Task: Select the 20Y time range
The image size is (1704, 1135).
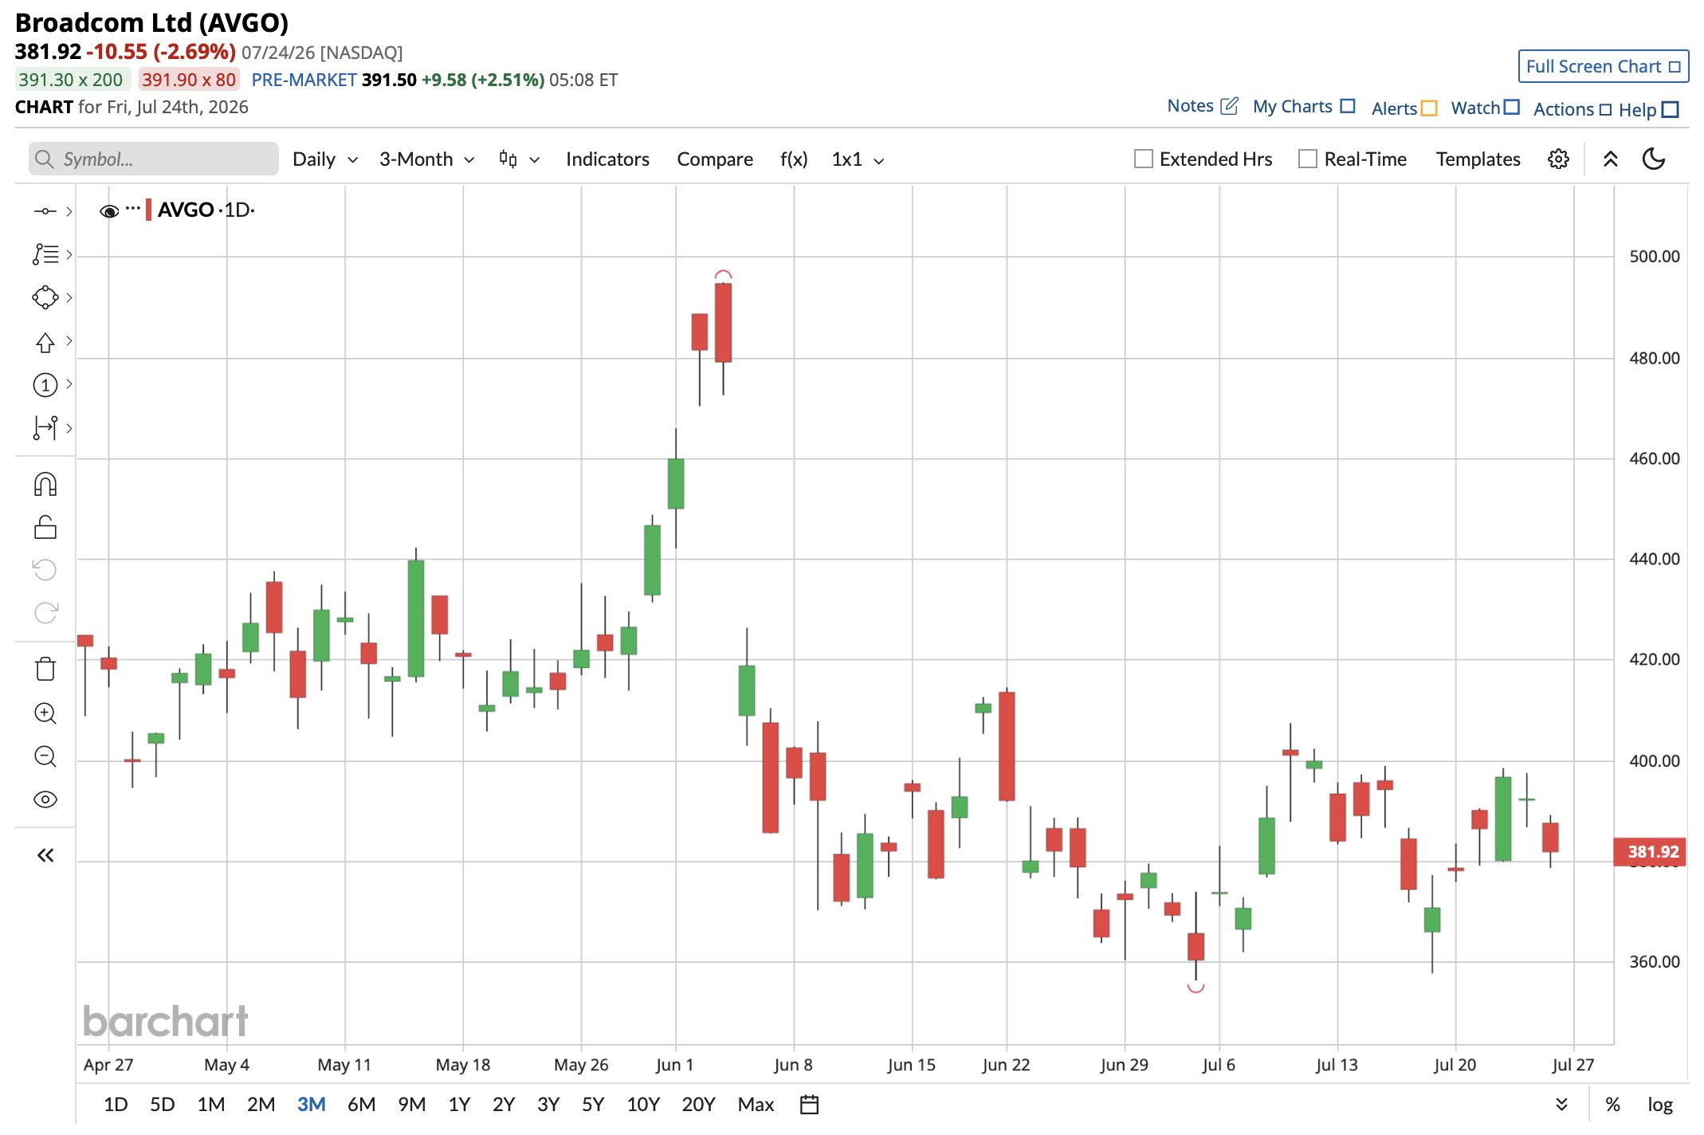Action: tap(698, 1104)
